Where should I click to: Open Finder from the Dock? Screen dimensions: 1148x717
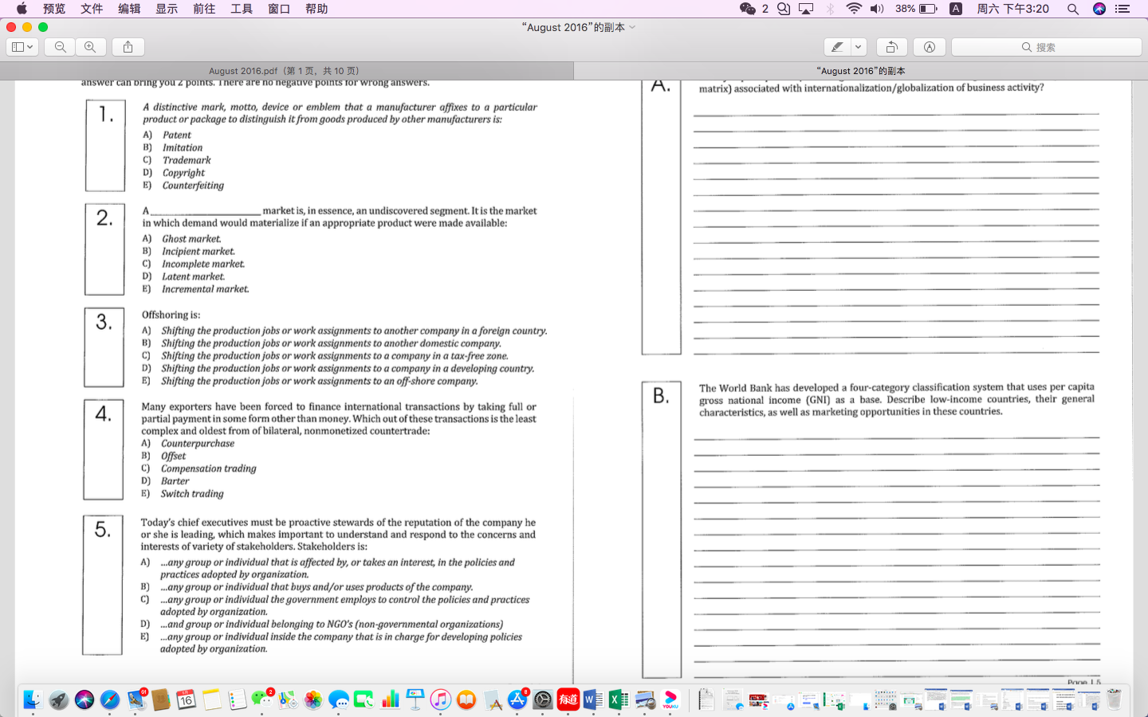(33, 699)
